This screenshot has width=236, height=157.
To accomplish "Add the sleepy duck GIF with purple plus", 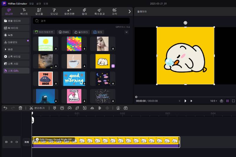I will pos(113,66).
